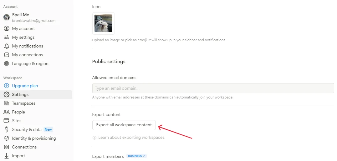Click the Identity & provisioning shield icon

pos(6,138)
